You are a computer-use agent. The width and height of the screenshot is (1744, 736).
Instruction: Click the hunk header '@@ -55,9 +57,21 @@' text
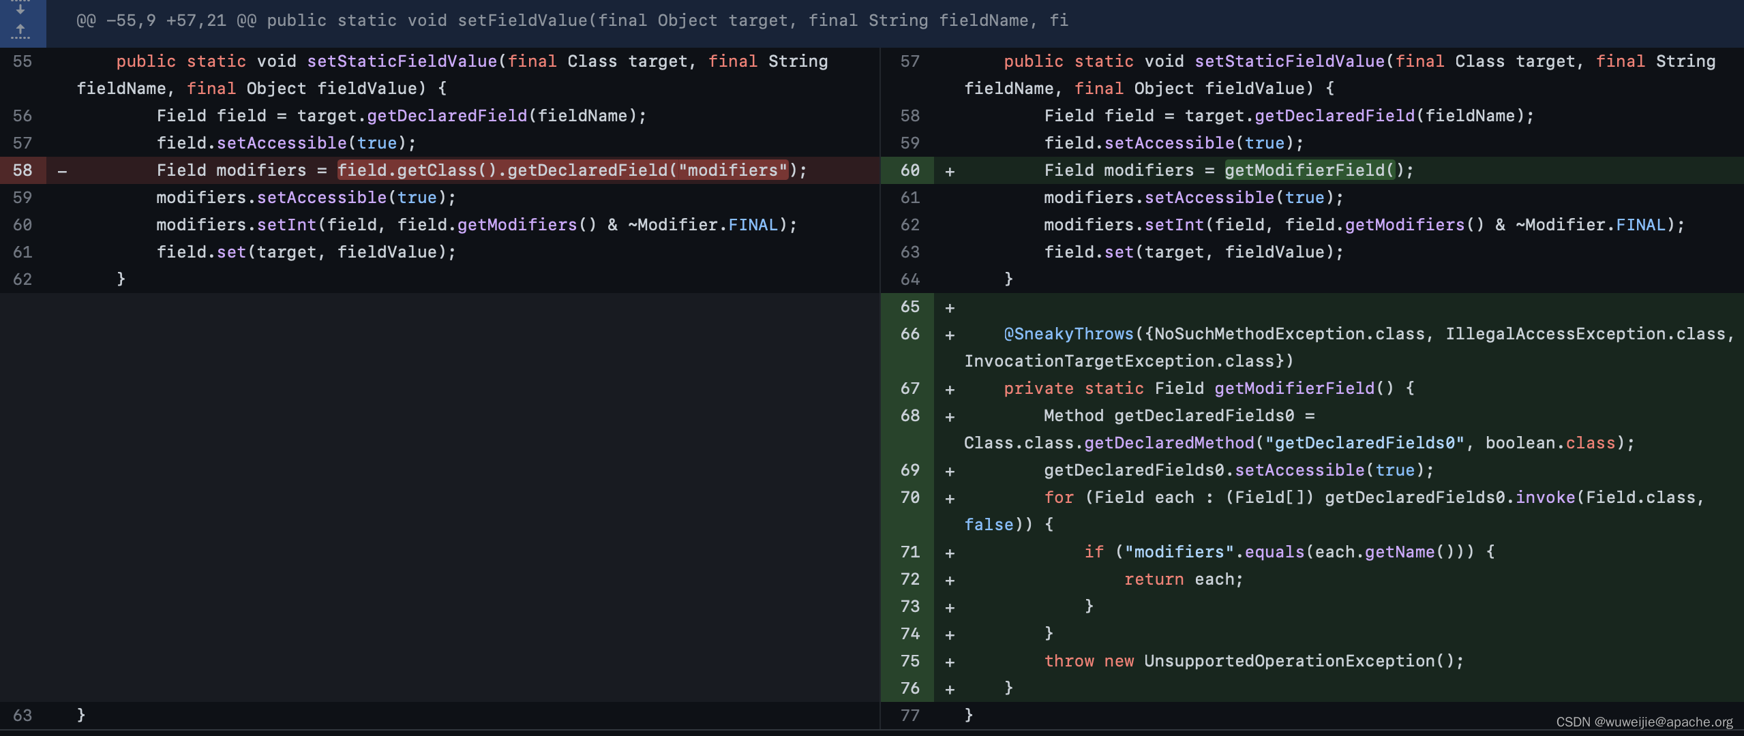166,20
